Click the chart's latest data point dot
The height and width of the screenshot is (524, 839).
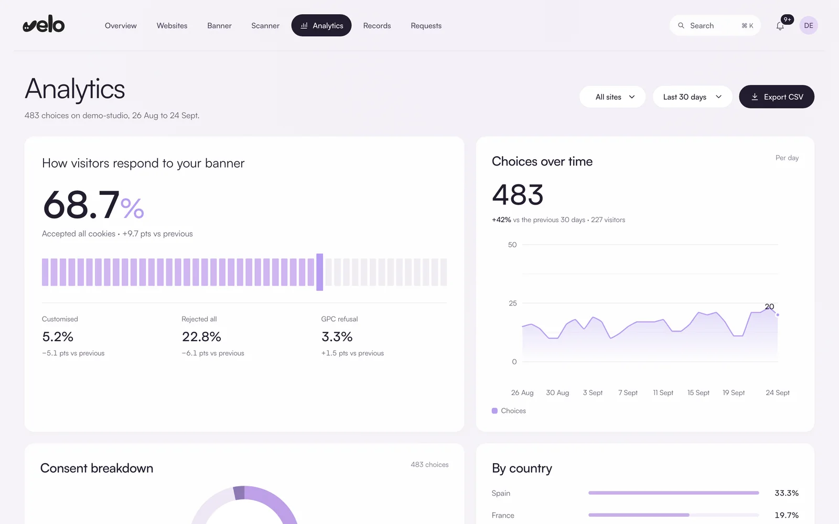(778, 315)
